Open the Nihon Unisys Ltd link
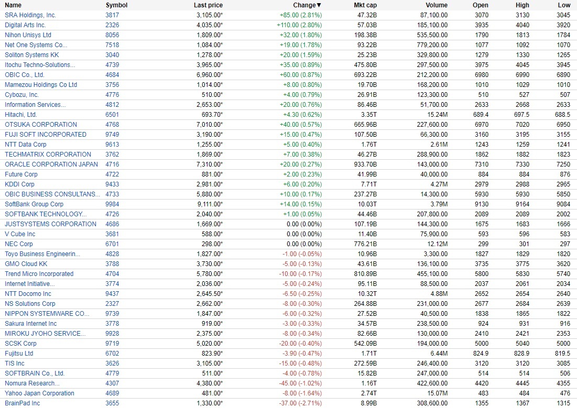577x408 pixels. [28, 35]
